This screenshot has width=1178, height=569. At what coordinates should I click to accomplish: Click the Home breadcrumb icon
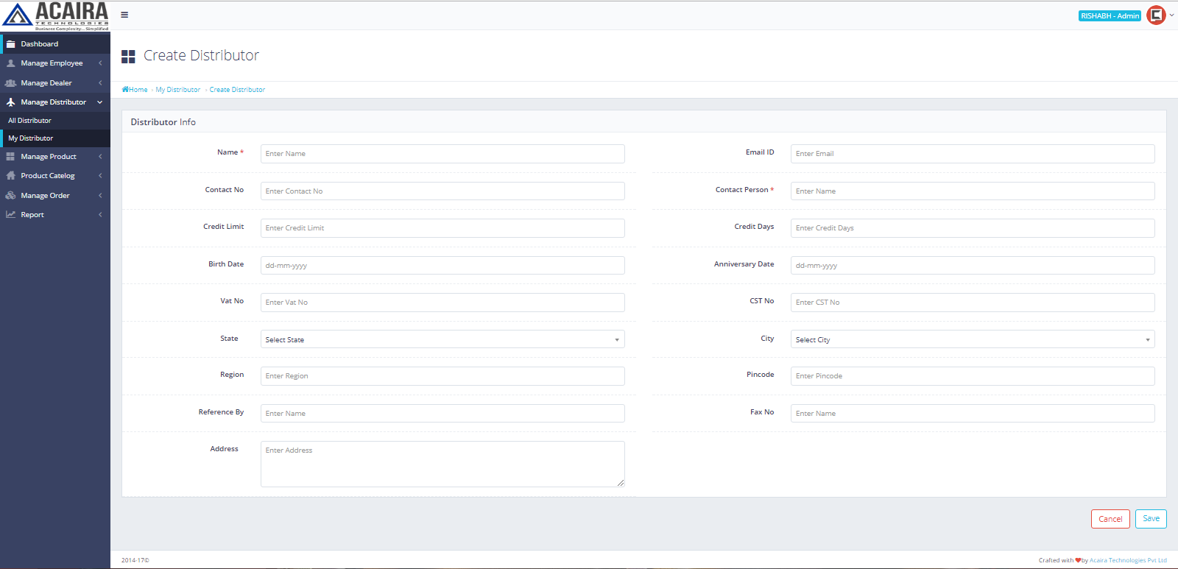125,90
